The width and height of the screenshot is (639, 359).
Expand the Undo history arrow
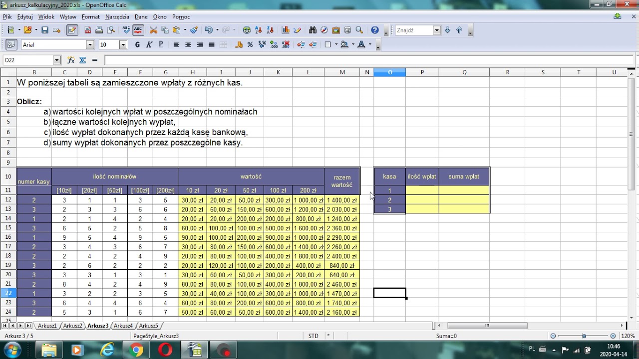pos(217,30)
